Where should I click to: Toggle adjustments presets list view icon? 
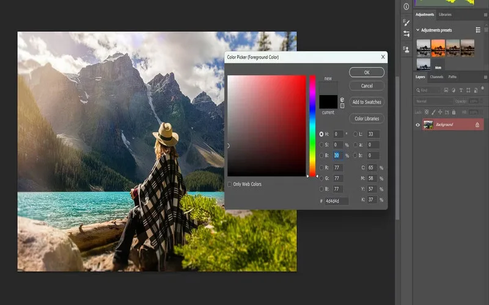click(478, 30)
